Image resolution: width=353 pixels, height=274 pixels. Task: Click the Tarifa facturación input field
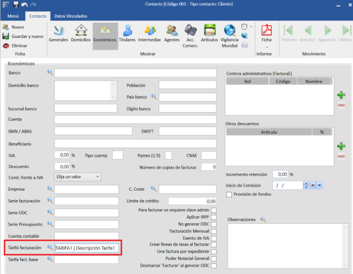(x=86, y=248)
